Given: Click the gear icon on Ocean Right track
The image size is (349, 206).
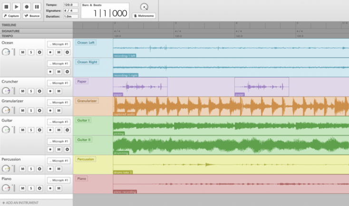Looking at the screenshot, I should point(67,71).
